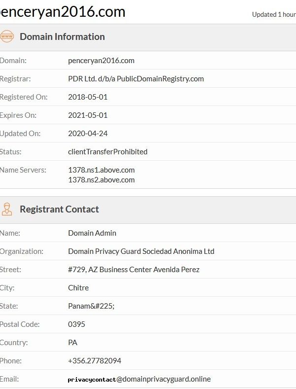Screen dimensions: 296x389
Task: Click the Domain Information section header
Action: point(62,36)
